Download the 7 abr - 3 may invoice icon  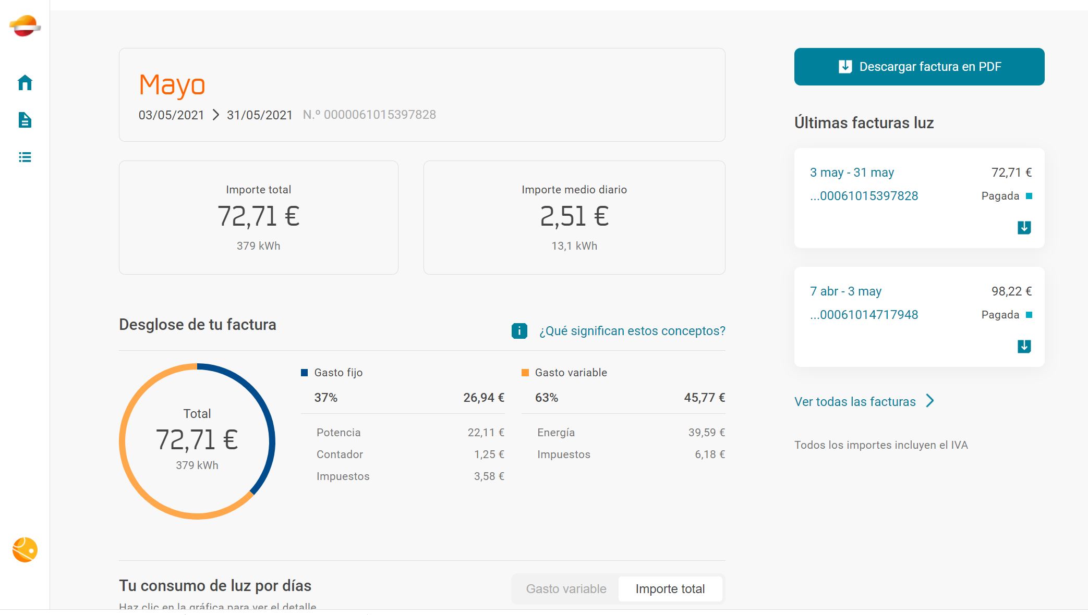coord(1024,347)
